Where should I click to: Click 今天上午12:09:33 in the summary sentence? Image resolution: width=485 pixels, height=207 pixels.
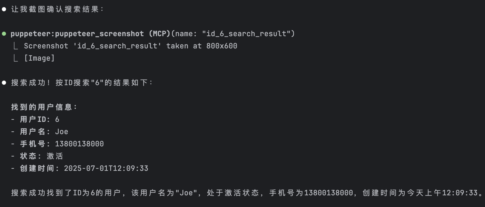tap(442, 193)
